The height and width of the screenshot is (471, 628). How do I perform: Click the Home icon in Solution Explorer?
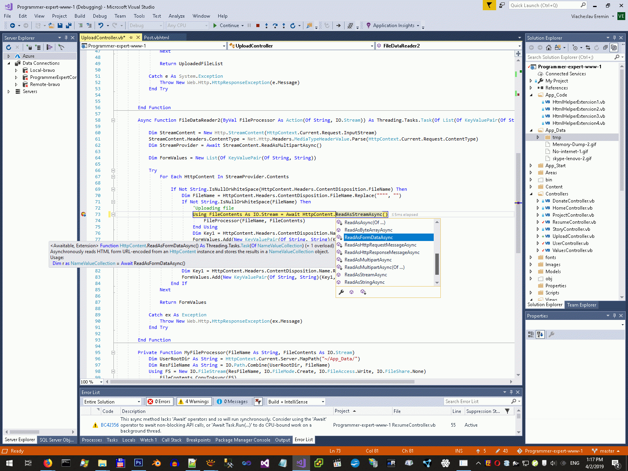click(548, 47)
